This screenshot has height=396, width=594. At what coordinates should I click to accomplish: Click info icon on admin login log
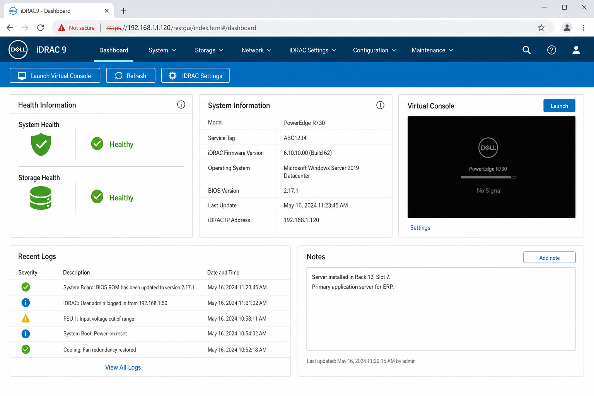[x=26, y=302]
